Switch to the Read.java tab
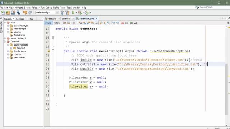Screen dimensions: 230x129 point(52,19)
